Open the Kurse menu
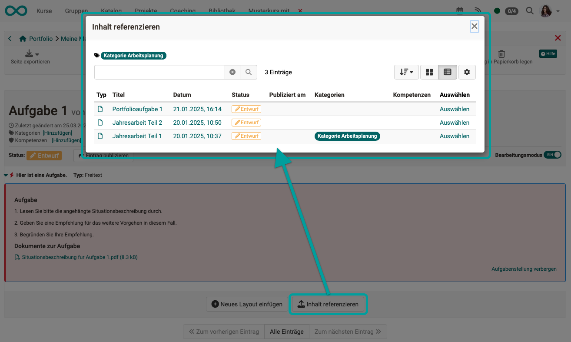Image resolution: width=571 pixels, height=342 pixels. tap(44, 10)
